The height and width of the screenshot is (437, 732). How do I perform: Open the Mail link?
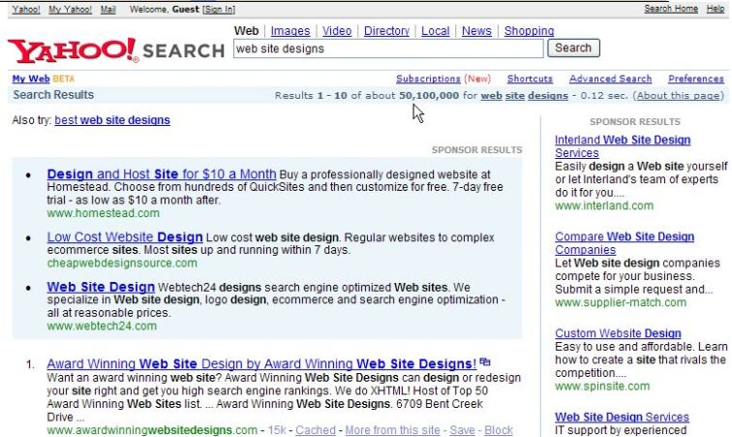pyautogui.click(x=107, y=10)
